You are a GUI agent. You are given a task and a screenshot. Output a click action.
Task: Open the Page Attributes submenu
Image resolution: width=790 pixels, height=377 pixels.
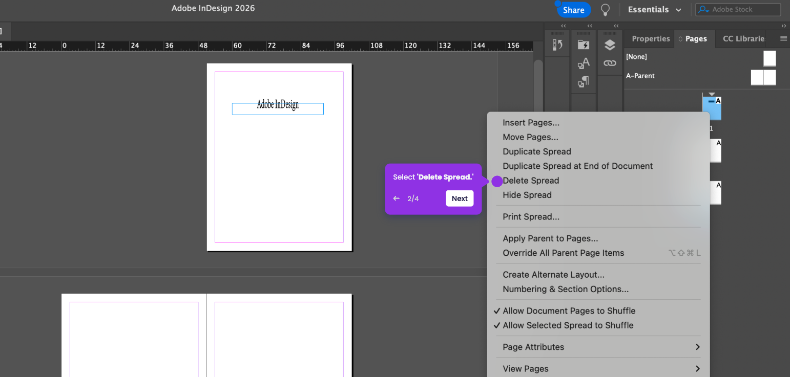tap(598, 347)
